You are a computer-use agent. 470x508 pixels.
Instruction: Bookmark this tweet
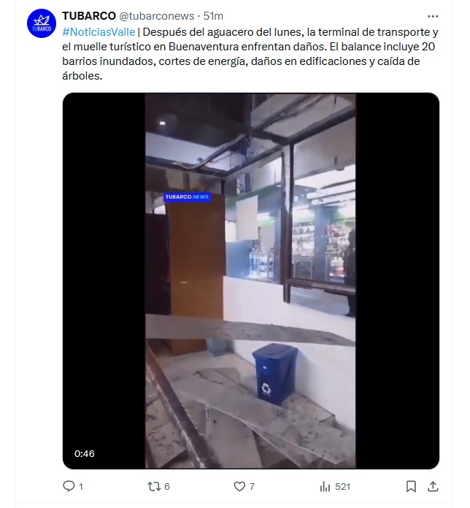(411, 486)
